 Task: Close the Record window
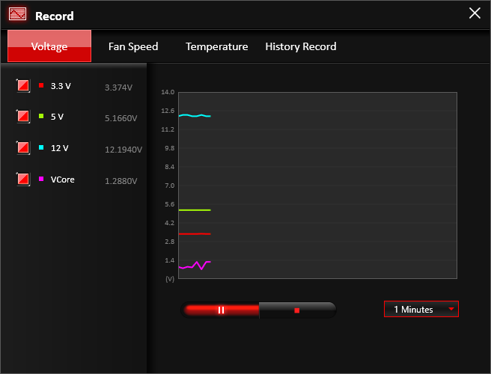474,13
